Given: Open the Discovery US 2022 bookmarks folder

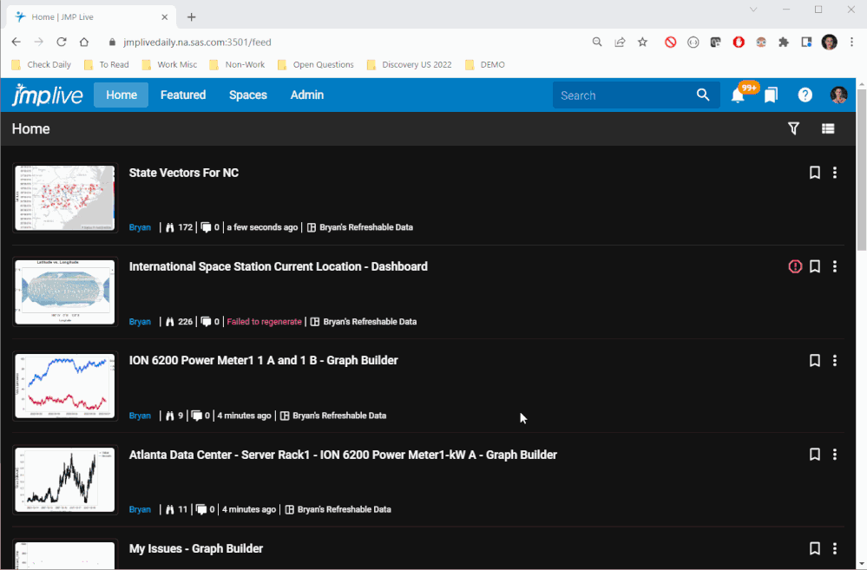Looking at the screenshot, I should [x=409, y=65].
